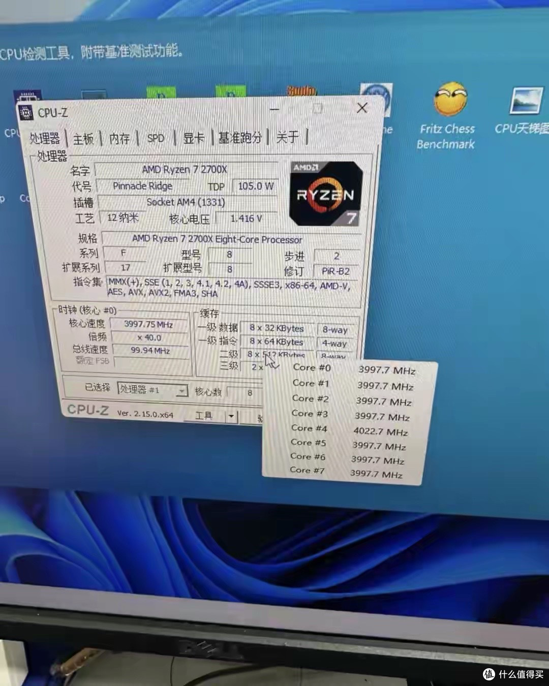This screenshot has width=549, height=686.
Task: Click the core speed 3997.75 MHz
Action: (149, 324)
